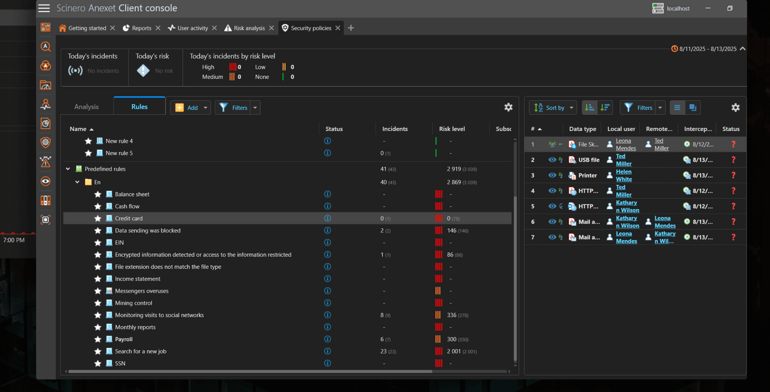This screenshot has height=392, width=770.
Task: Open the eye monitoring sidebar icon
Action: point(46,181)
